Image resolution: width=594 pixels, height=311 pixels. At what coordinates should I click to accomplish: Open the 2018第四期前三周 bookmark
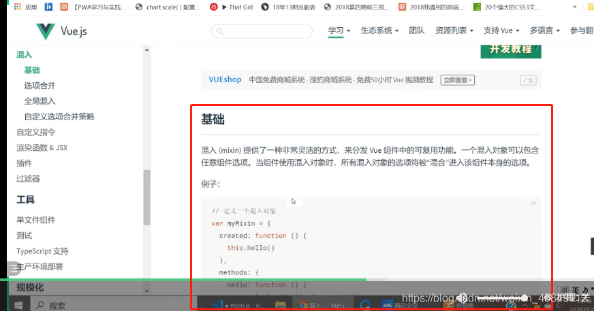coord(356,7)
